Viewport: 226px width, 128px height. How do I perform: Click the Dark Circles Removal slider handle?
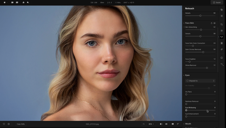click(x=203, y=52)
